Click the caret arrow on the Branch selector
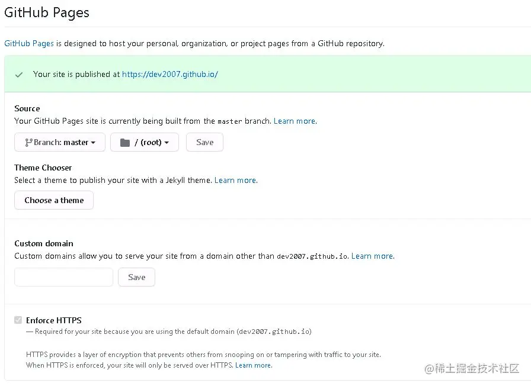 [94, 142]
